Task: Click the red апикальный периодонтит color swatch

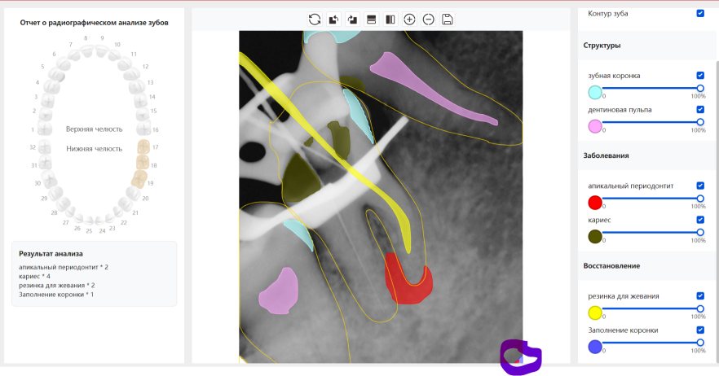Action: pyautogui.click(x=595, y=203)
